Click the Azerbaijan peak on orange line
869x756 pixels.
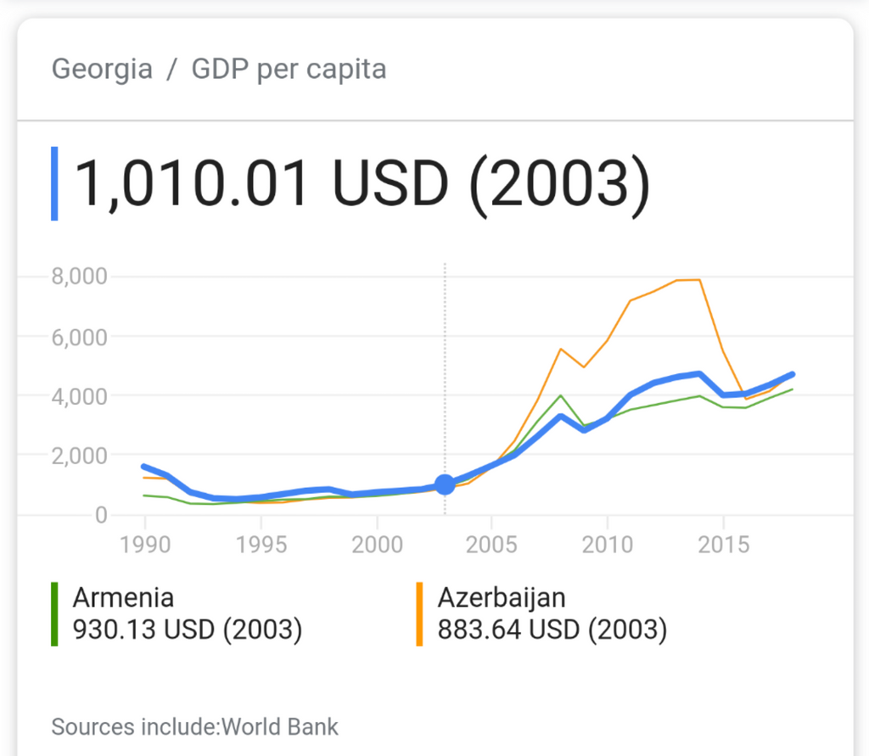click(699, 280)
